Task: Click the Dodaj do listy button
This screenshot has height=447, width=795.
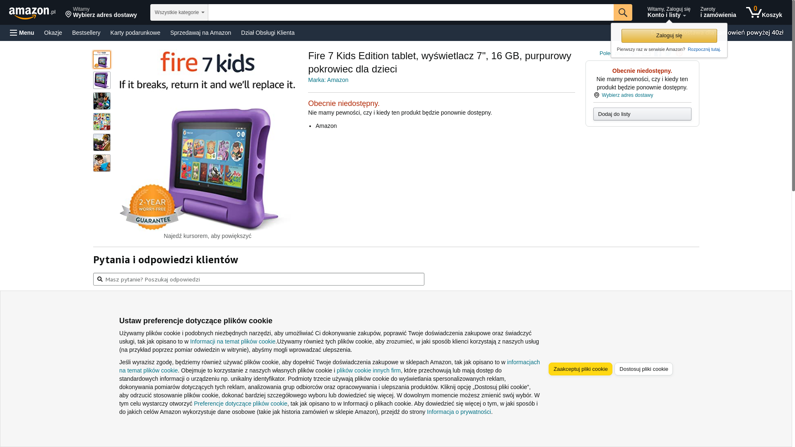Action: (642, 114)
